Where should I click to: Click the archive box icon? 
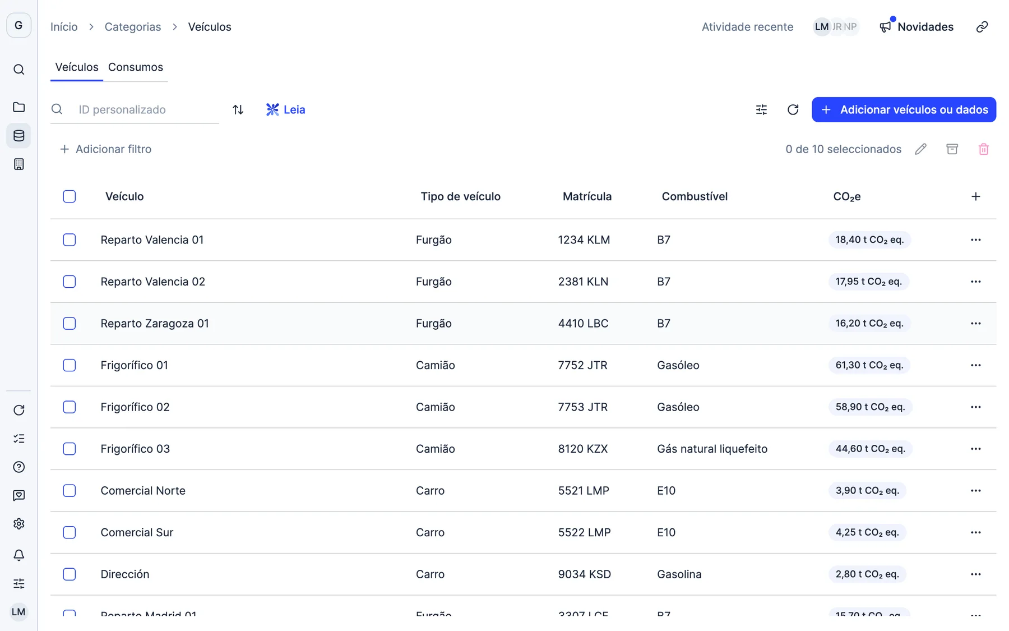(x=952, y=149)
